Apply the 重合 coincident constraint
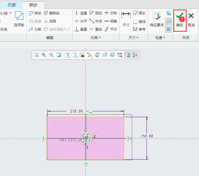This screenshot has width=199, height=176. pos(95,29)
